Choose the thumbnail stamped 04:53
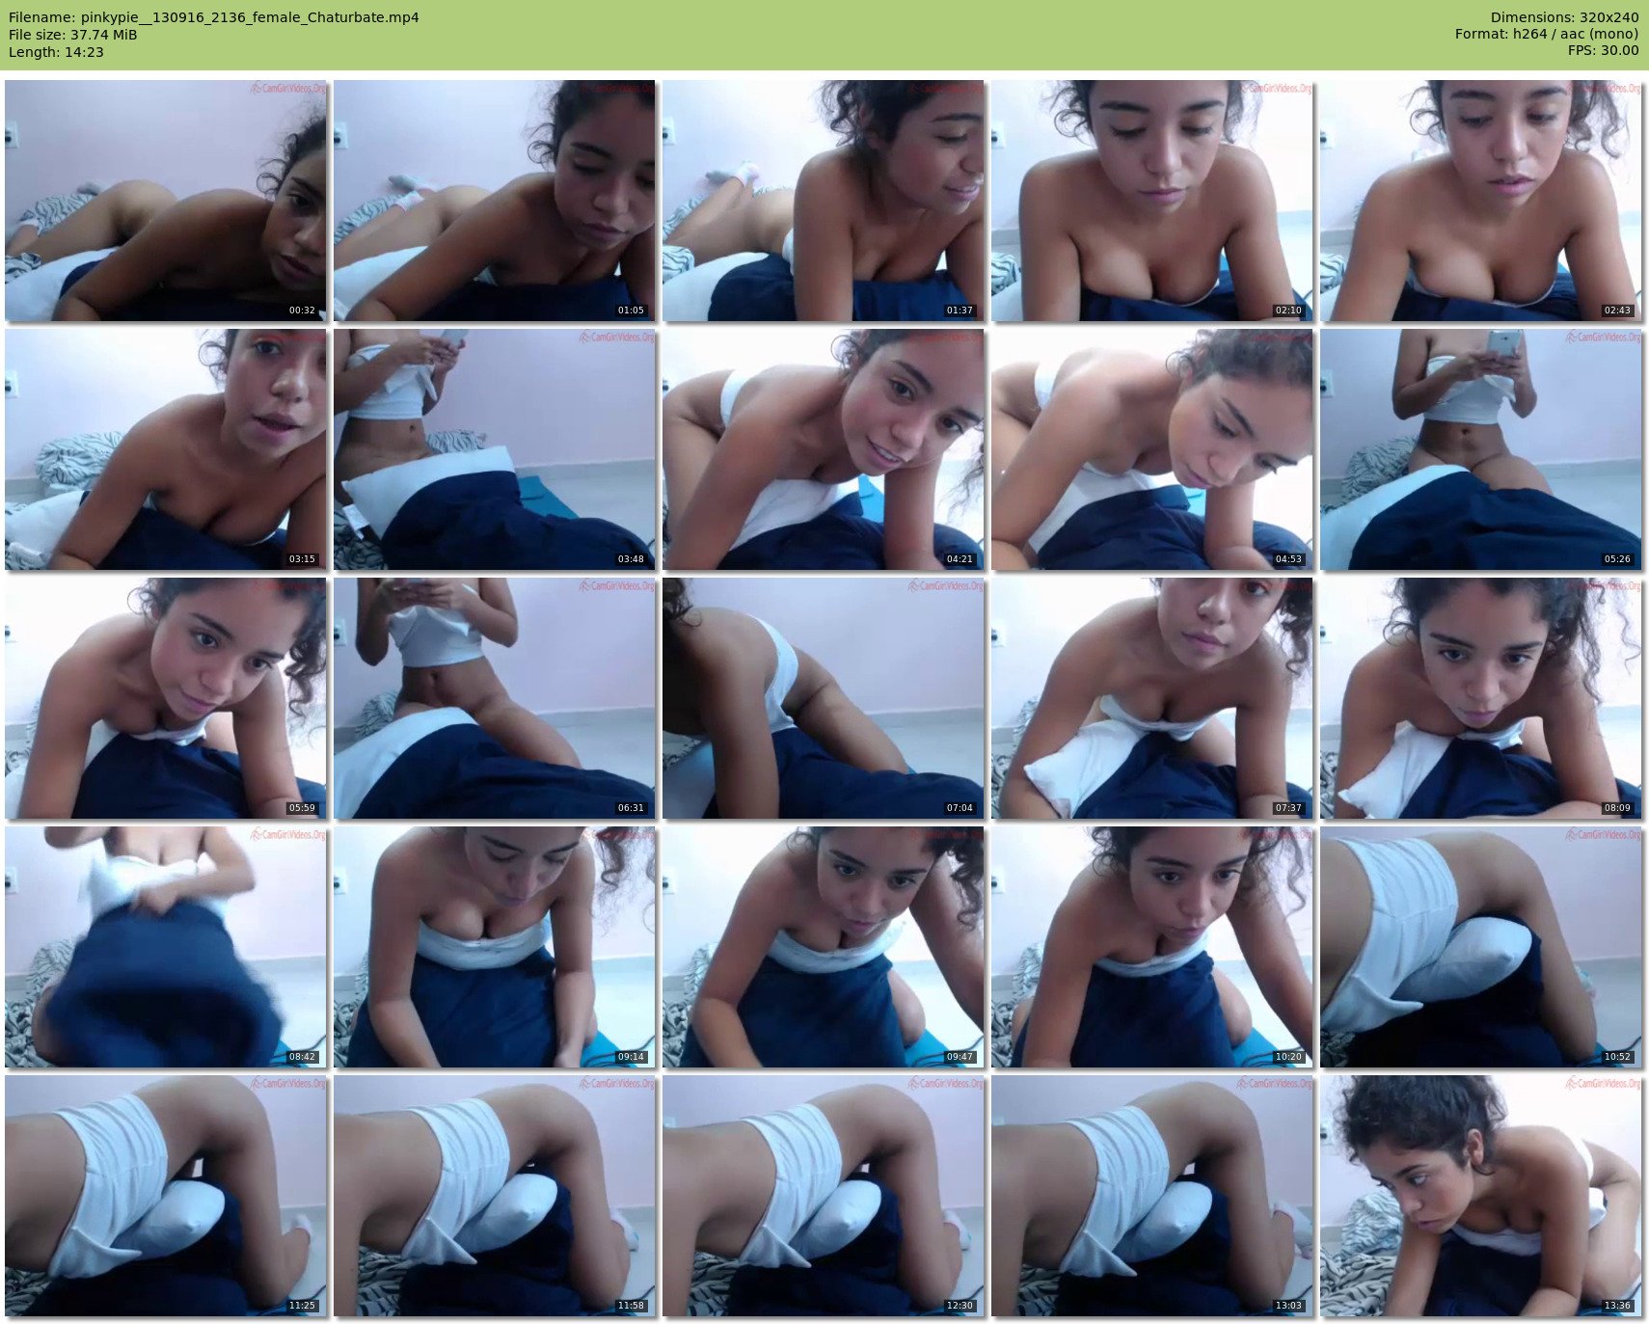 [1152, 449]
